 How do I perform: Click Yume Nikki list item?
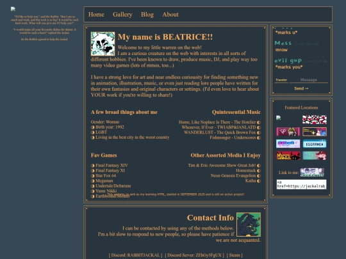point(104,191)
